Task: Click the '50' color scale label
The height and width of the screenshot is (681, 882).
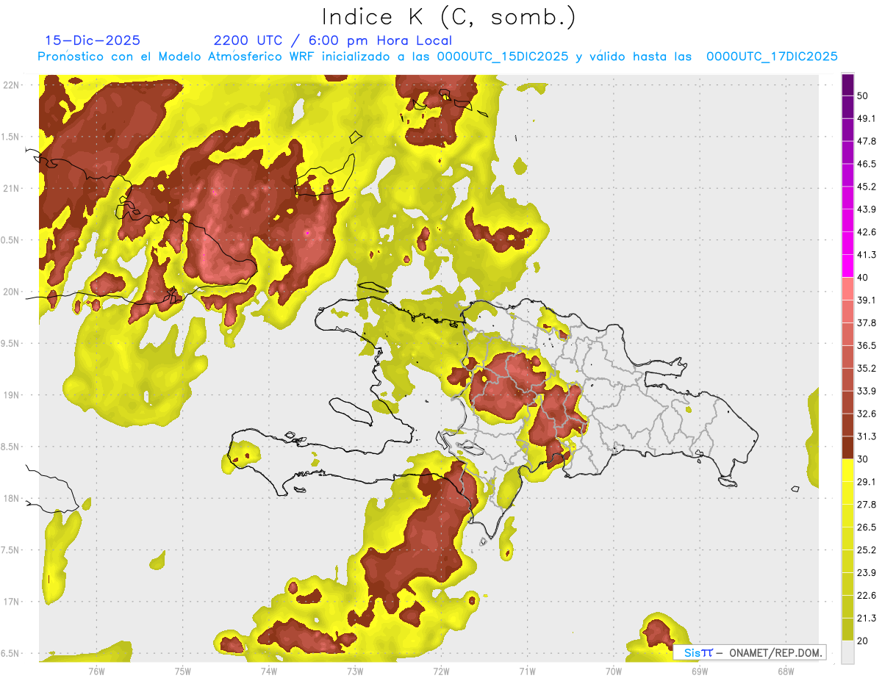Action: pos(863,96)
